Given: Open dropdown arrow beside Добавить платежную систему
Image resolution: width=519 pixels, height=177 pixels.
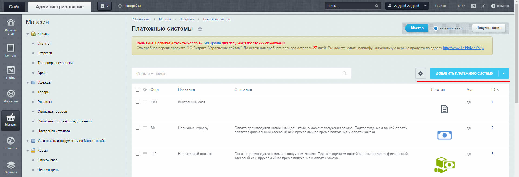Looking at the screenshot, I should [x=504, y=74].
